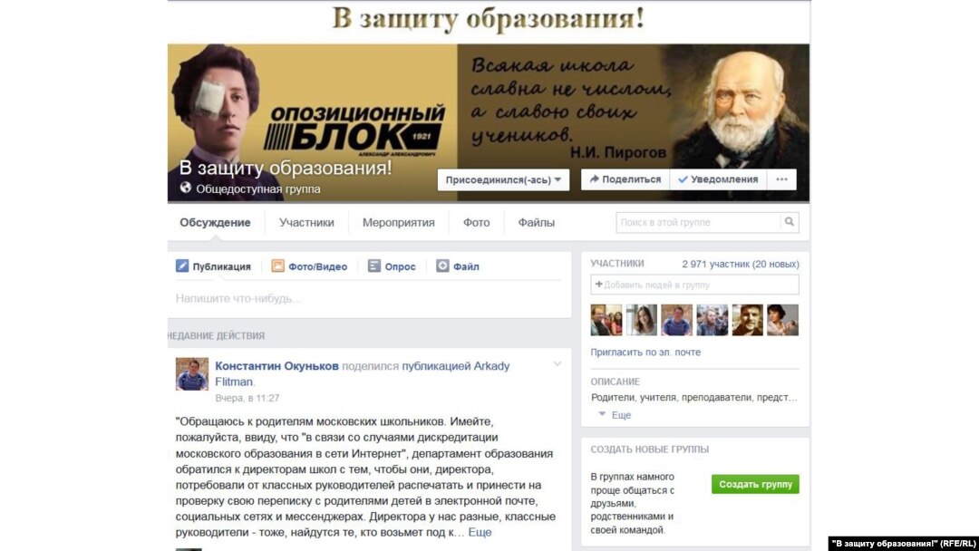The height and width of the screenshot is (551, 979).
Task: Click the Поделиться share arrow button
Action: (625, 179)
